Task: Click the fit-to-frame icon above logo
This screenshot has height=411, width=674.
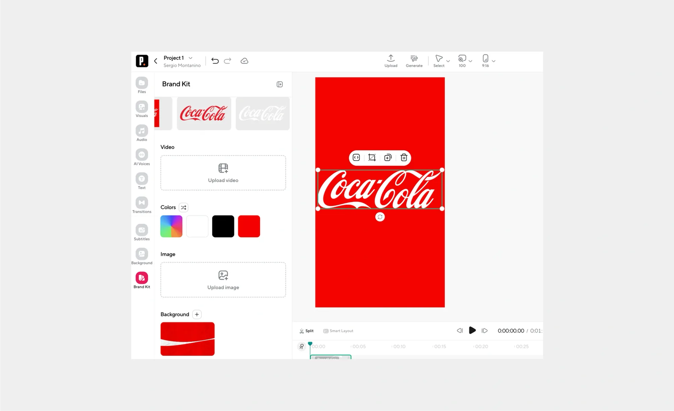Action: point(356,158)
